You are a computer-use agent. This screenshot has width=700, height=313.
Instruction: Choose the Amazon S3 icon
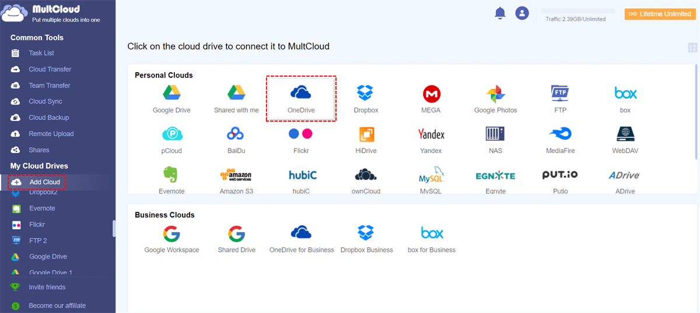click(236, 175)
